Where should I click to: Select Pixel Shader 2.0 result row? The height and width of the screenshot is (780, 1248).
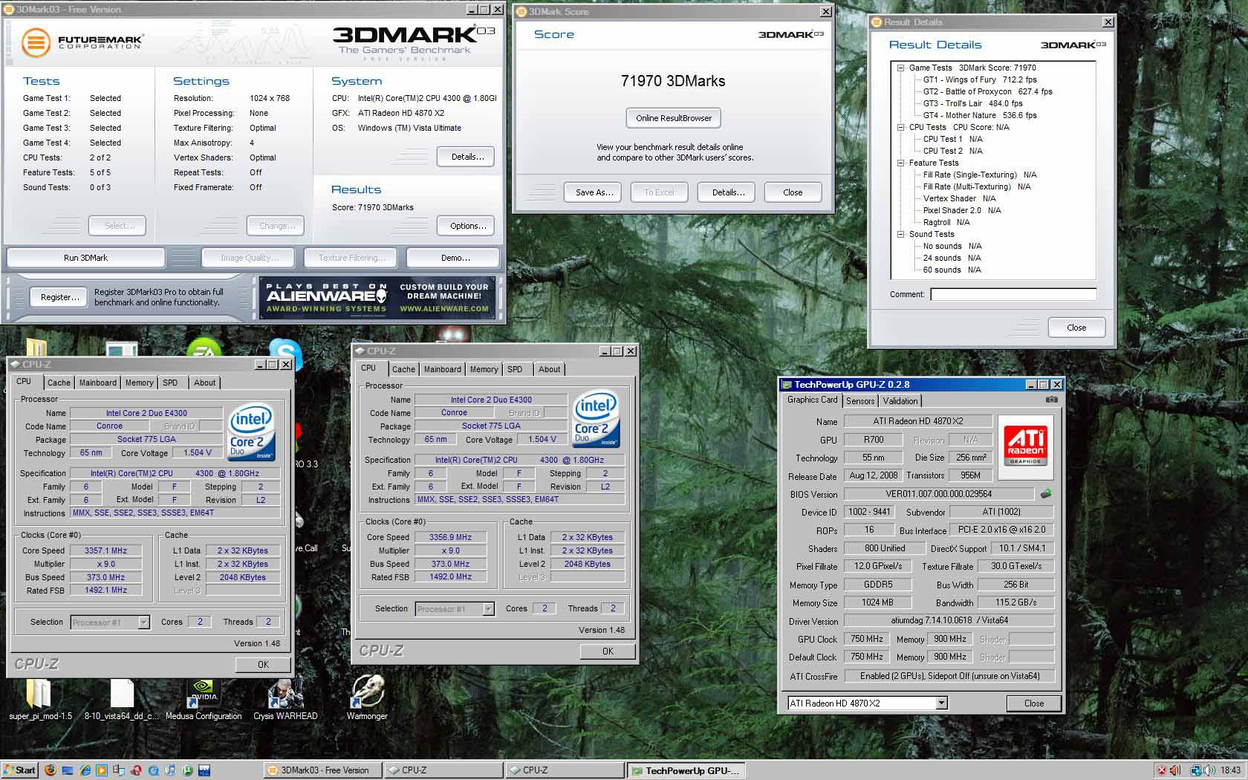pos(962,210)
